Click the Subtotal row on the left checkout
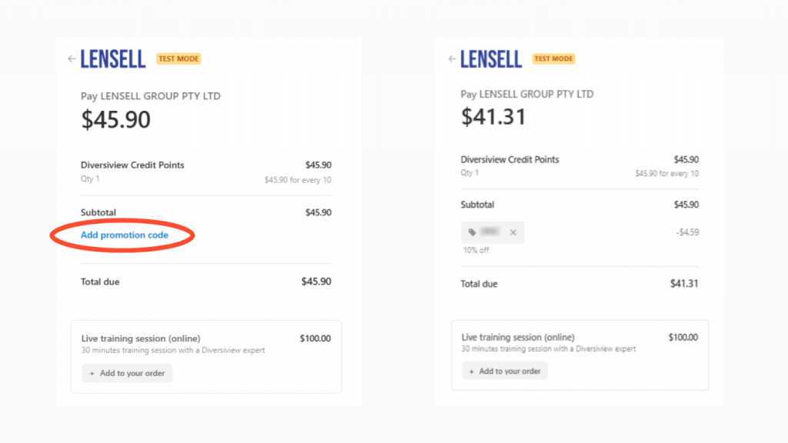 [x=98, y=212]
